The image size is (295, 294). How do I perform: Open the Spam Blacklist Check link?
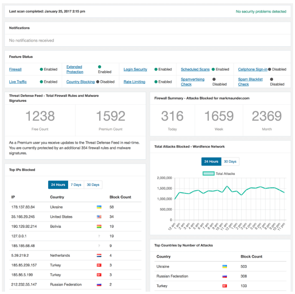250,82
